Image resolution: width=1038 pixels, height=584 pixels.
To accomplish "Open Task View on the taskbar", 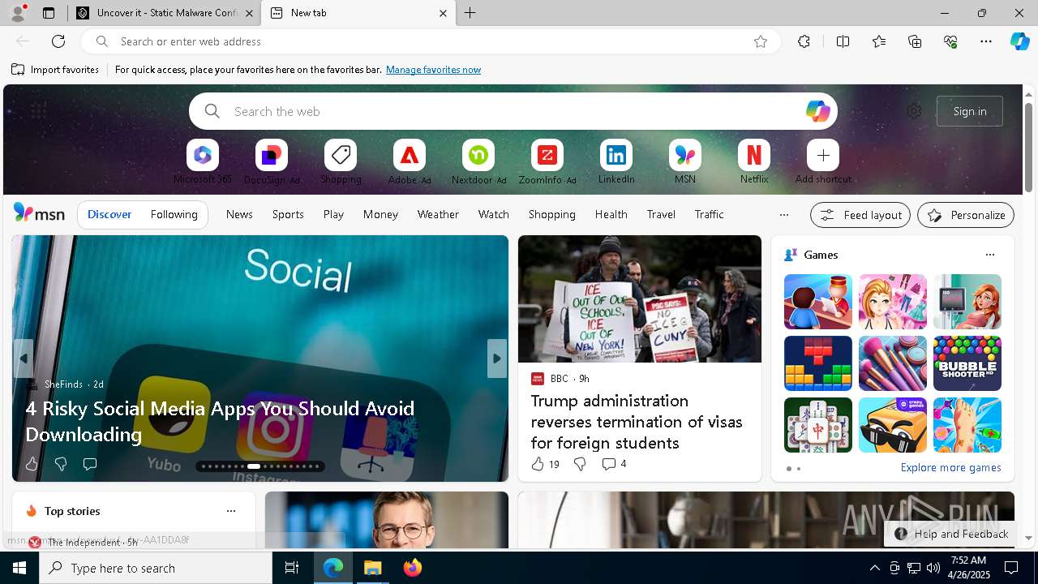I will point(292,568).
